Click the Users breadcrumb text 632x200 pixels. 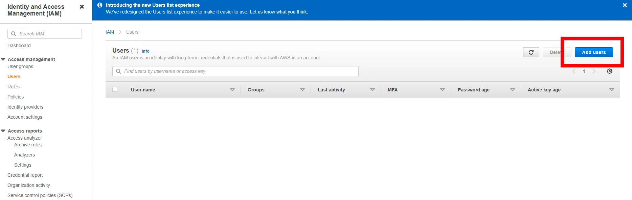132,32
